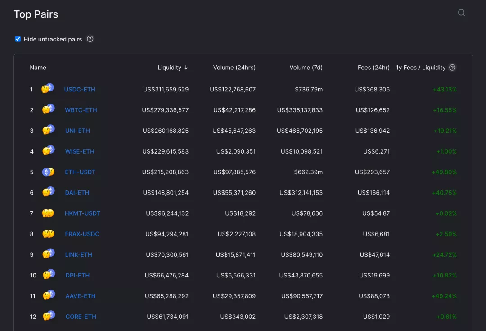Click the token icon pair for FRAX-USDC
This screenshot has width=486, height=331.
(x=48, y=234)
